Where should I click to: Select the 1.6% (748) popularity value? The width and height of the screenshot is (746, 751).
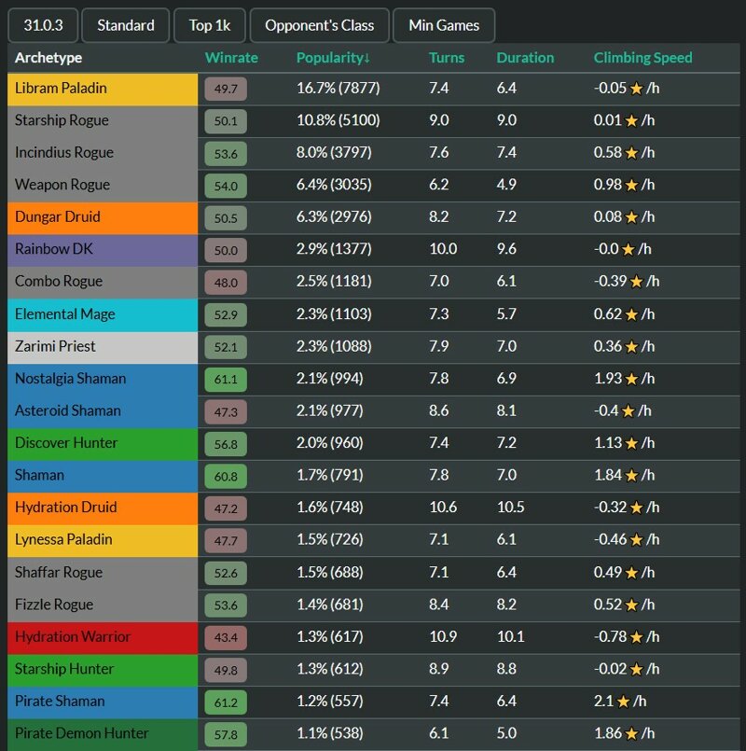(329, 508)
